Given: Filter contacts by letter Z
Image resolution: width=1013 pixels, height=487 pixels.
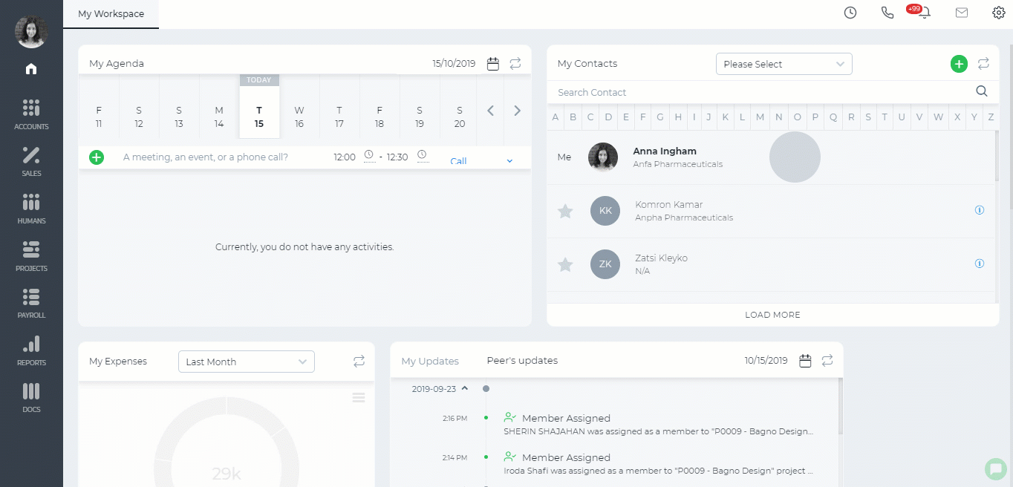Looking at the screenshot, I should point(991,117).
